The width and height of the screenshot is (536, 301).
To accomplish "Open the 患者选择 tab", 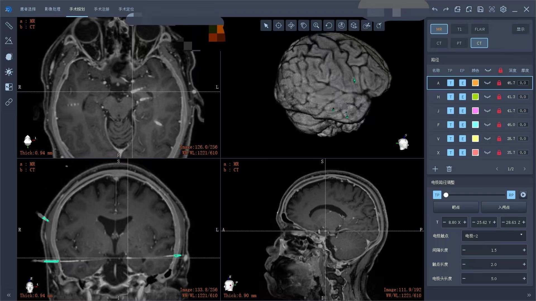I will click(x=28, y=9).
